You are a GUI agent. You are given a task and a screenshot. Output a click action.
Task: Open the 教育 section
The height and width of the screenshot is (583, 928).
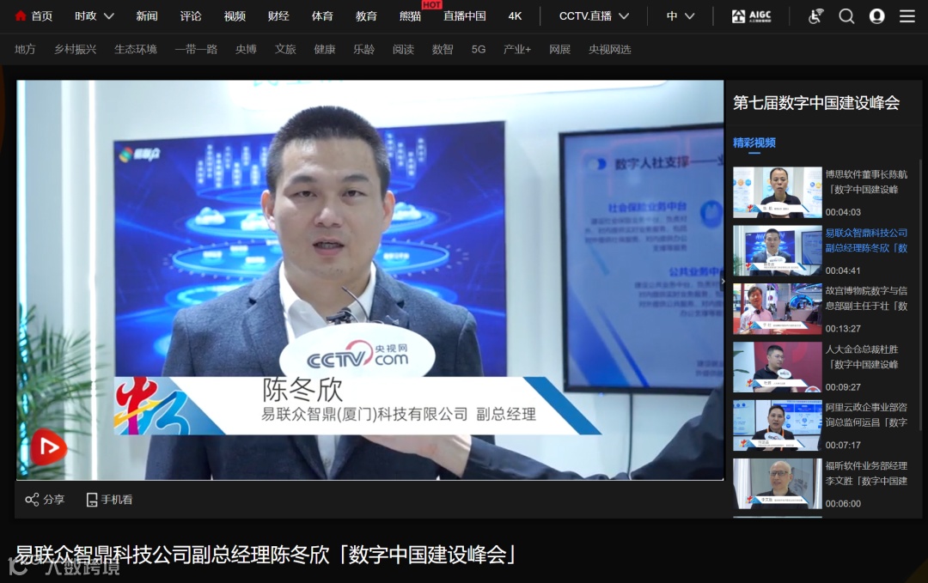(x=366, y=16)
